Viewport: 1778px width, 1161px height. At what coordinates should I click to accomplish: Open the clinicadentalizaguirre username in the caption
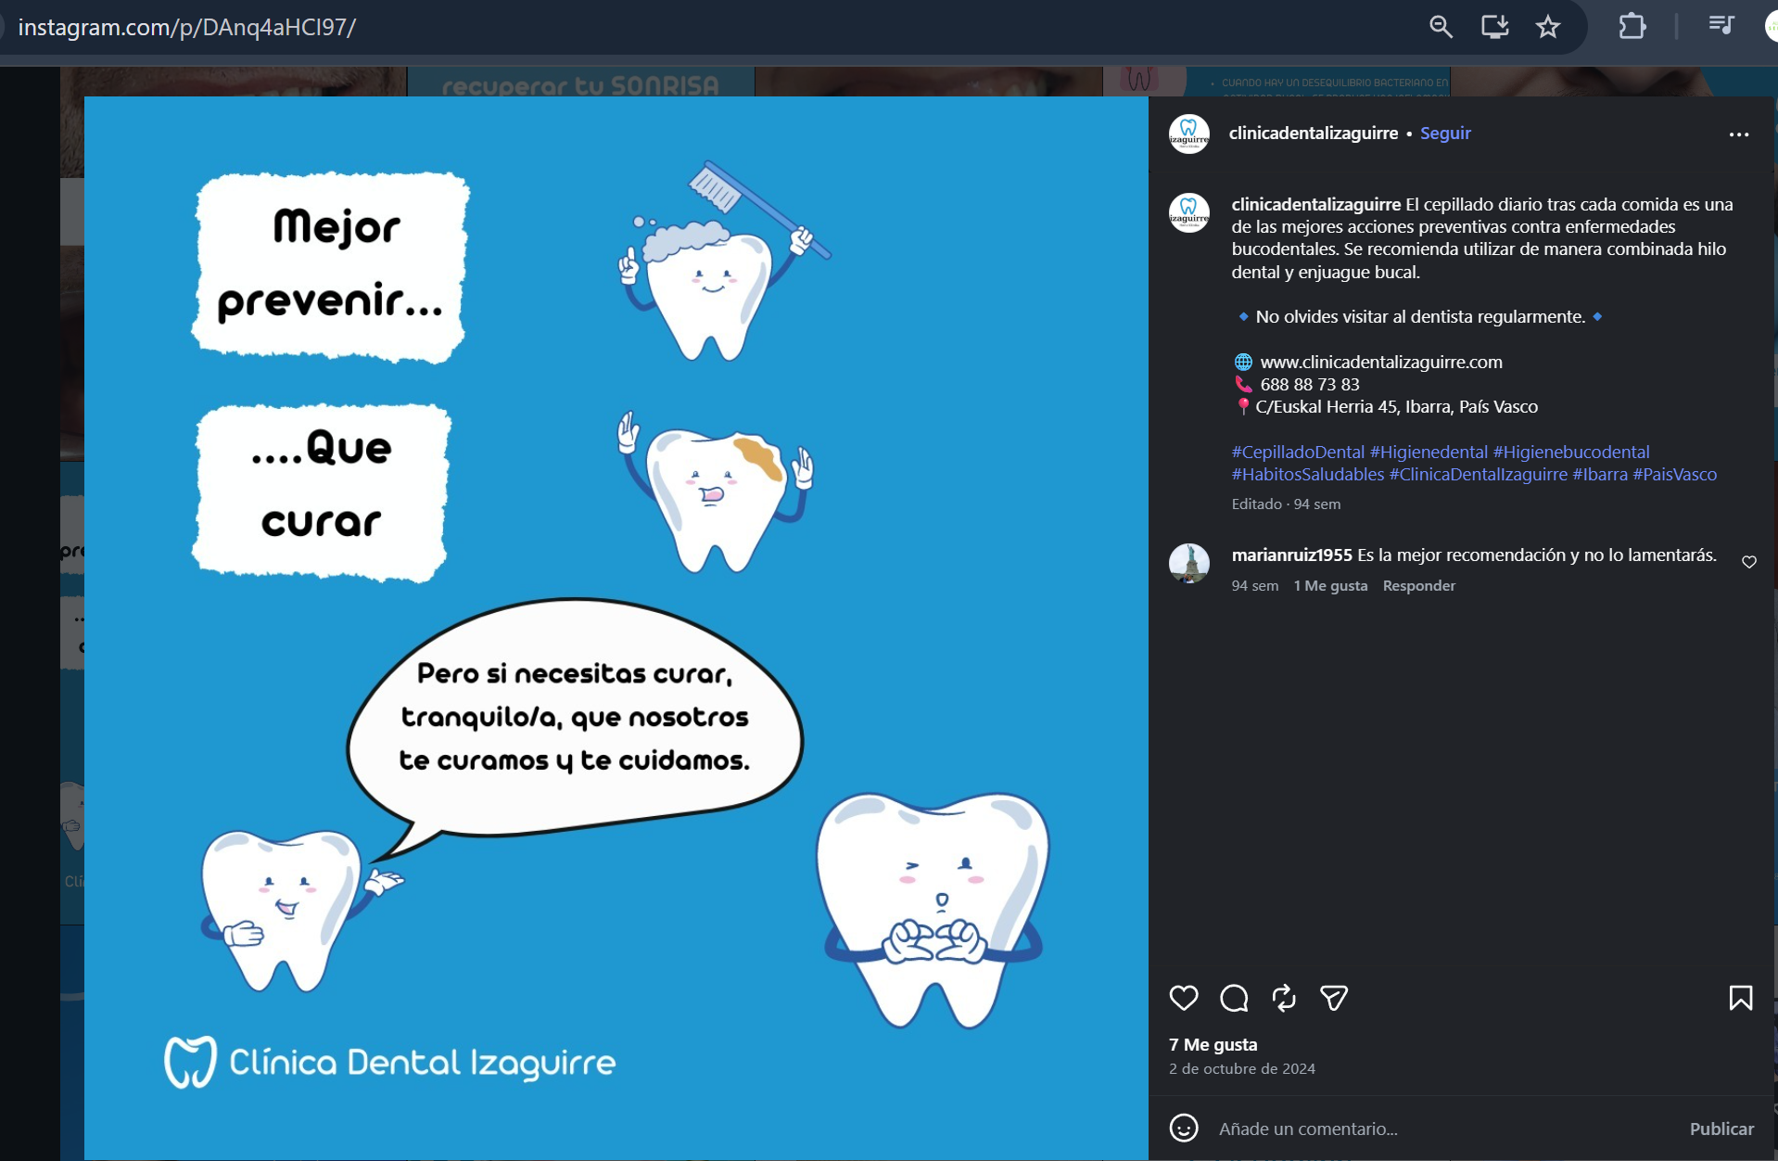(x=1316, y=204)
